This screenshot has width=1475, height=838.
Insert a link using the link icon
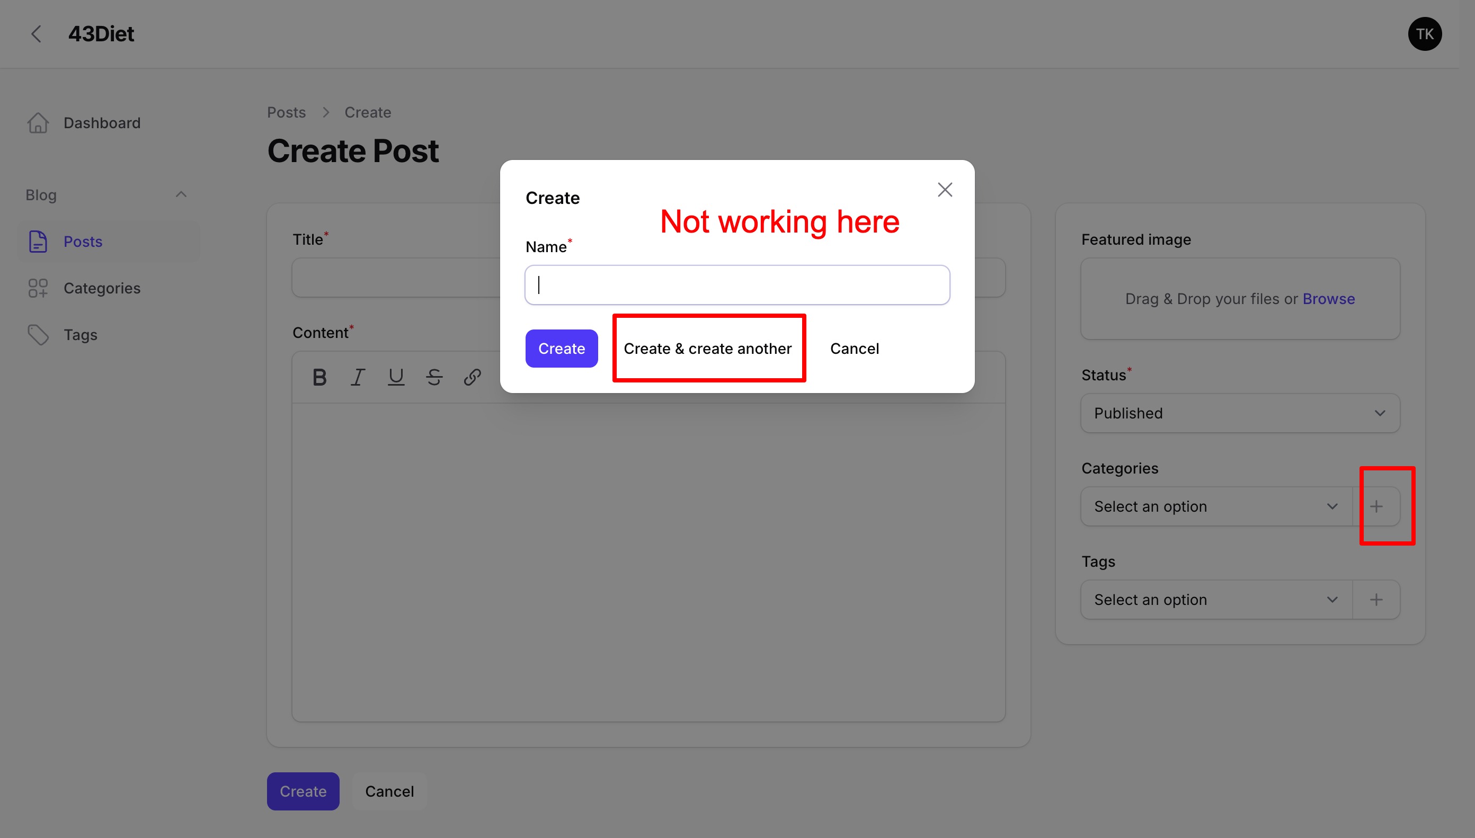pos(473,377)
